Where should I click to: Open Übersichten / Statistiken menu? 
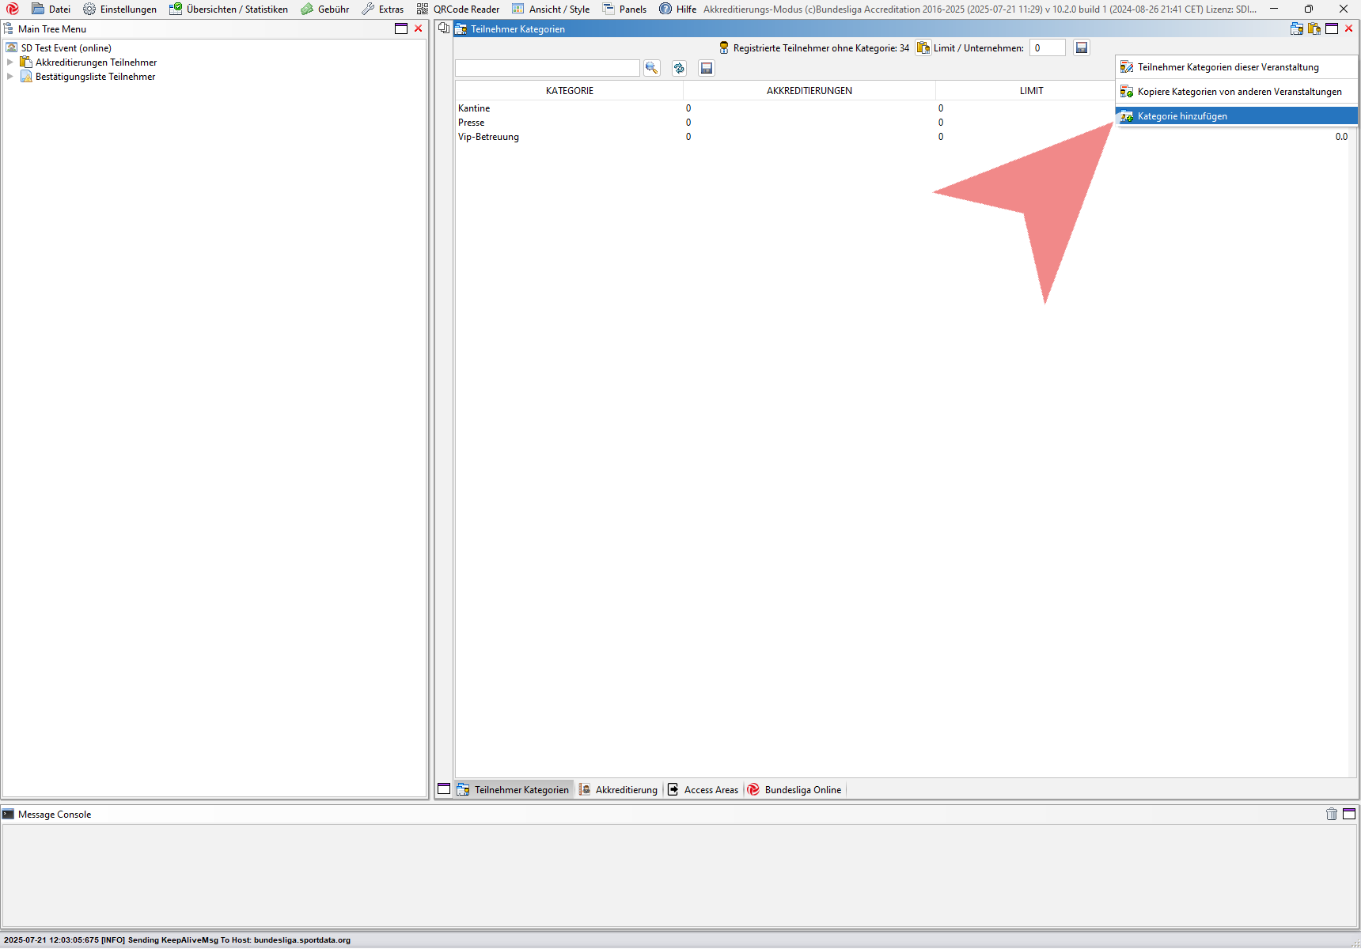(x=229, y=9)
